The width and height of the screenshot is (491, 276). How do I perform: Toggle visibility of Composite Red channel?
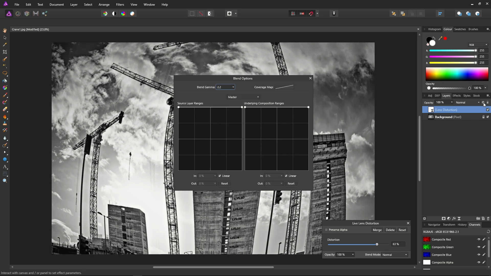point(478,239)
